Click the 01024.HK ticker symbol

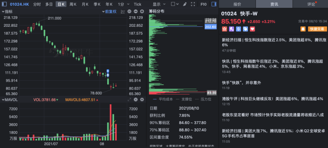[x=19, y=4]
